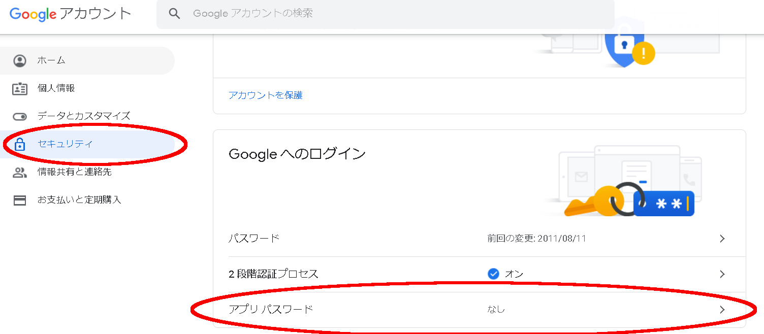Viewport: 764px width, 334px height.
Task: Focus the Google アカウントの検索 search field
Action: [386, 14]
